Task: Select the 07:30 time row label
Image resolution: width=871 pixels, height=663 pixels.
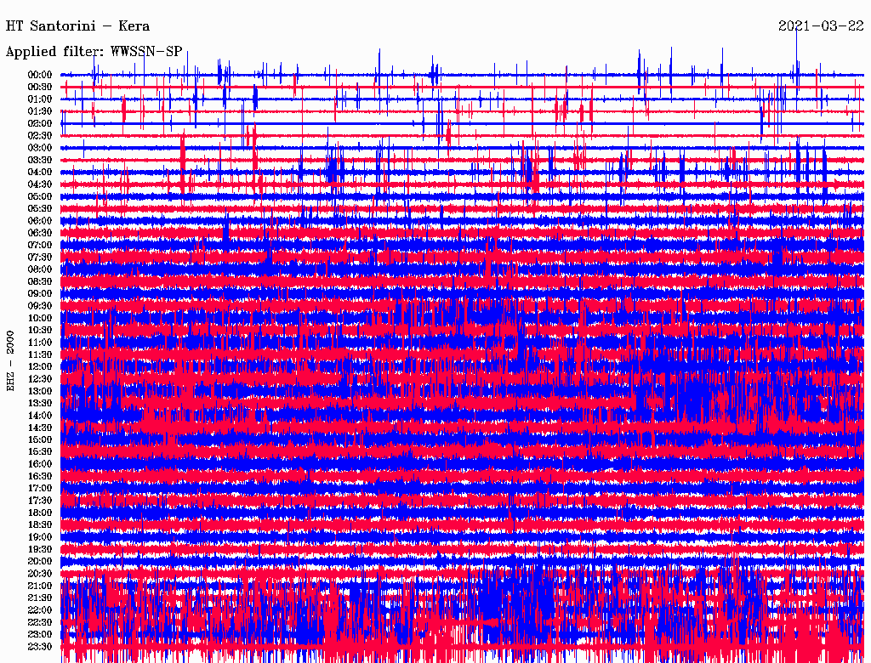Action: click(40, 258)
